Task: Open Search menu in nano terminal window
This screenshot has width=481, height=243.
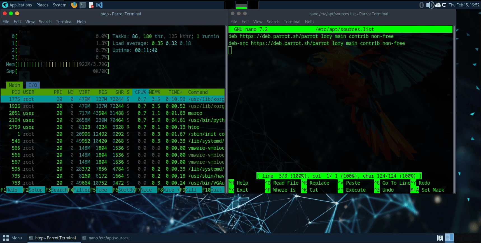Action: coord(273,22)
